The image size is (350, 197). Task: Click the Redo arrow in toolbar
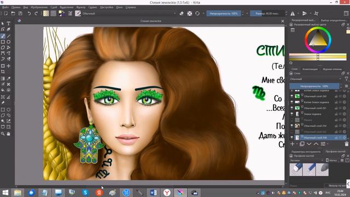point(36,13)
